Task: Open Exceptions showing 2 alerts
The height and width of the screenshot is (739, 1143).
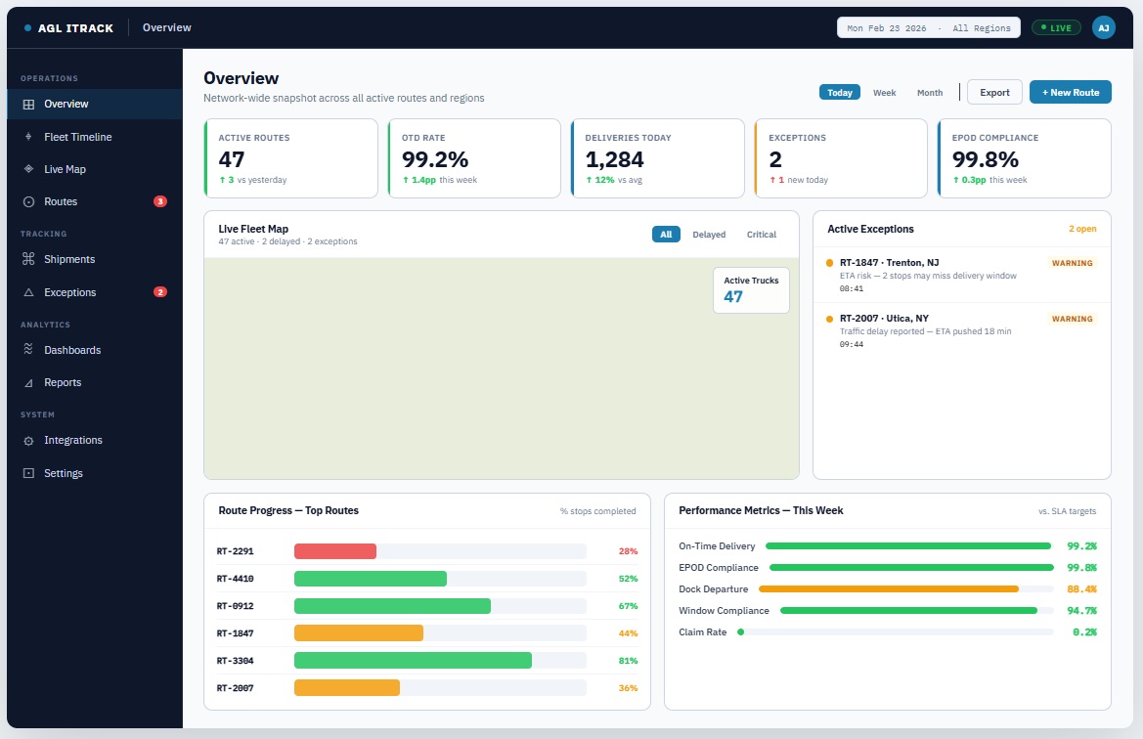Action: pyautogui.click(x=69, y=291)
